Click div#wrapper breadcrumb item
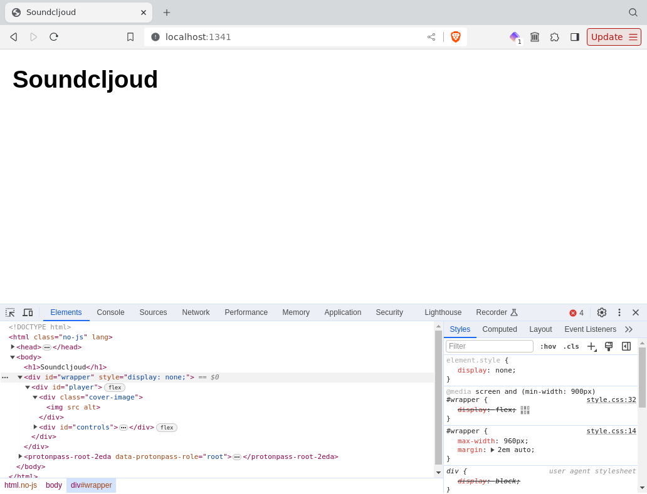This screenshot has height=494, width=647. 91,485
